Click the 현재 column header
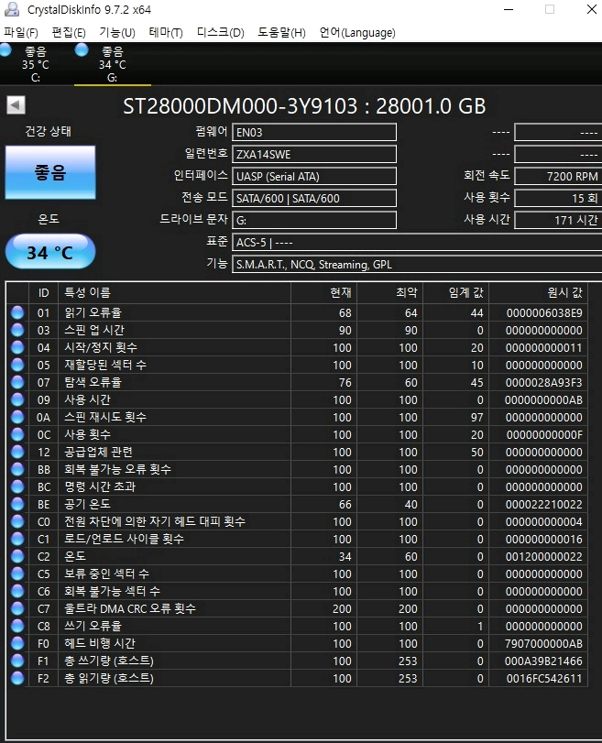Screen dimensions: 602x743 tap(323, 293)
